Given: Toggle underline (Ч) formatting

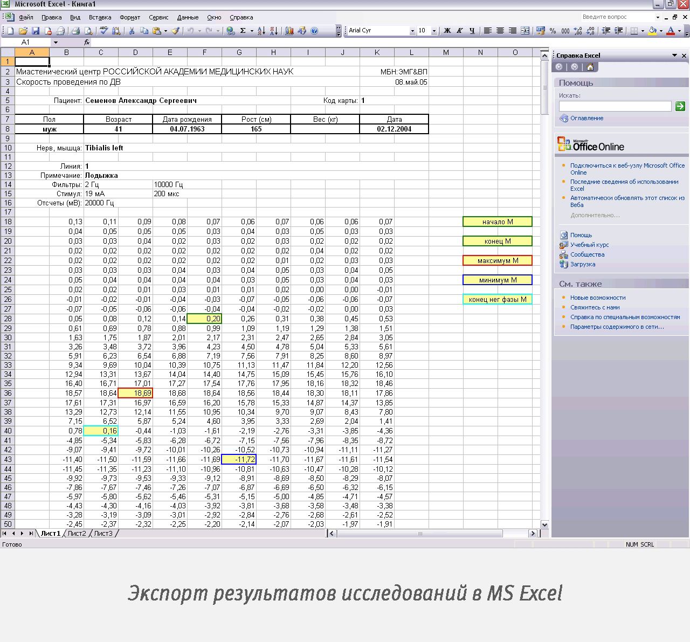Looking at the screenshot, I should (472, 31).
